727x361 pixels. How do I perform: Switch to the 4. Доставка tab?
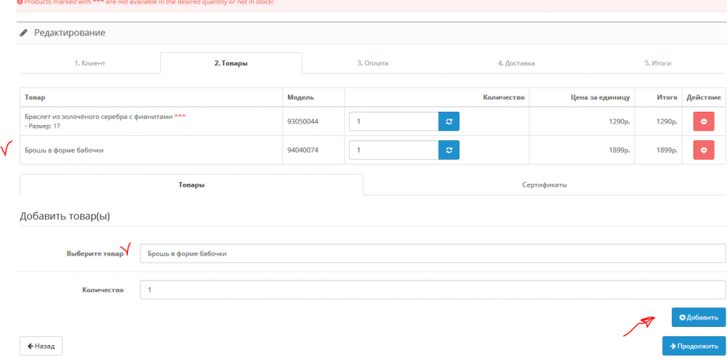(x=516, y=63)
